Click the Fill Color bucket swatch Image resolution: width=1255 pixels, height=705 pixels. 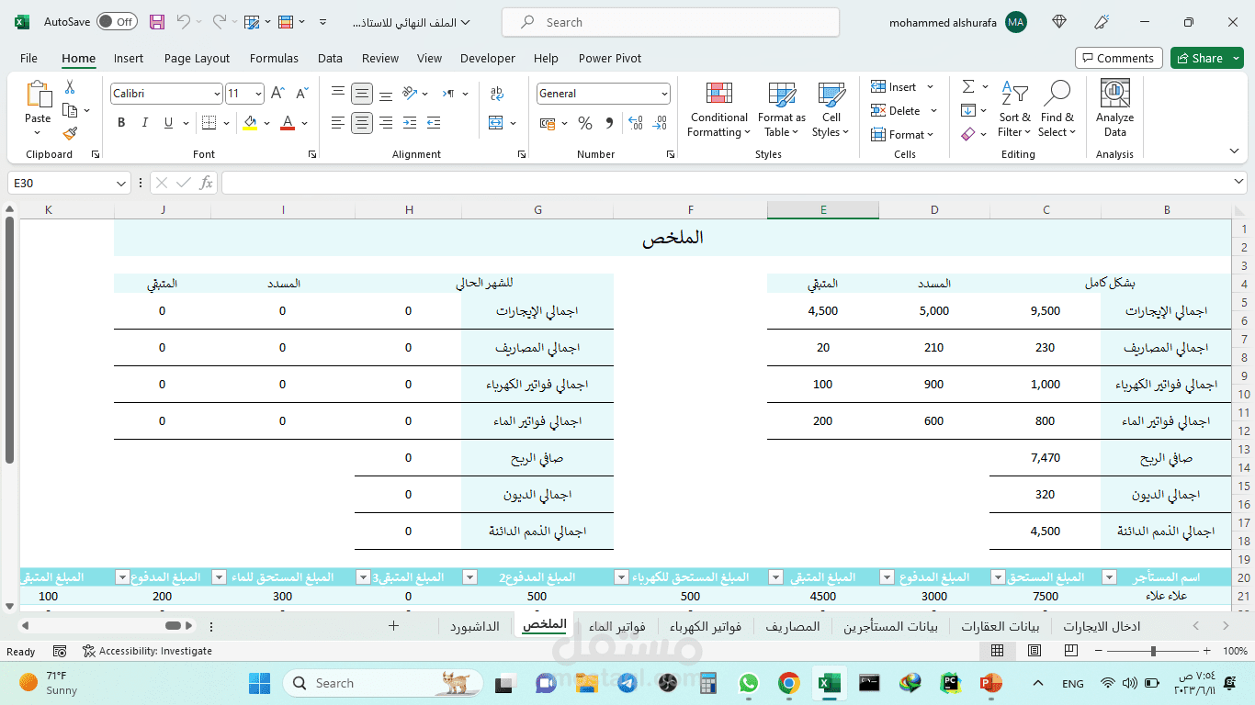250,123
